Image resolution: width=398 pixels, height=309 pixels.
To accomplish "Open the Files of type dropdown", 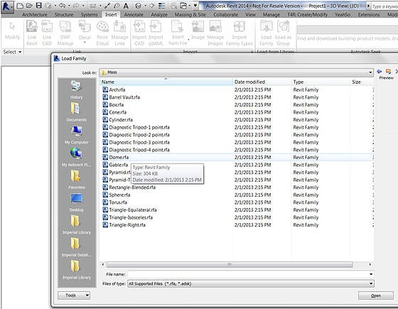I will click(250, 283).
